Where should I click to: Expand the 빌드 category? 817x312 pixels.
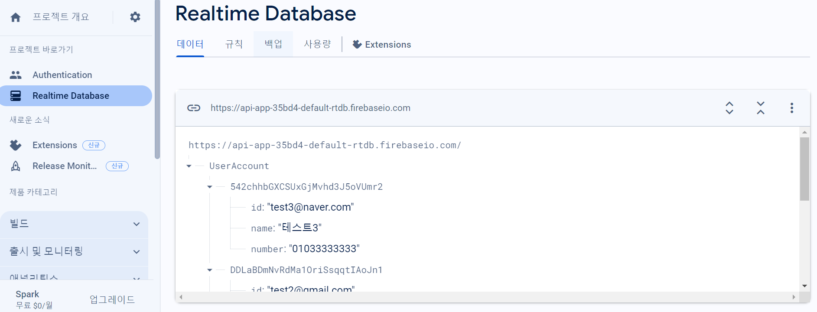pos(74,224)
